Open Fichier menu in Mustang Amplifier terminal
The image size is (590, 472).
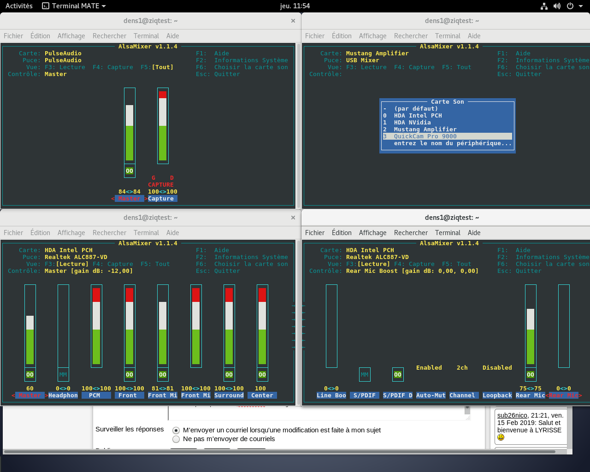point(315,36)
